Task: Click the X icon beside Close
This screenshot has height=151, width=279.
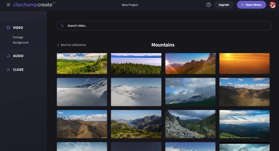Action: click(x=8, y=70)
